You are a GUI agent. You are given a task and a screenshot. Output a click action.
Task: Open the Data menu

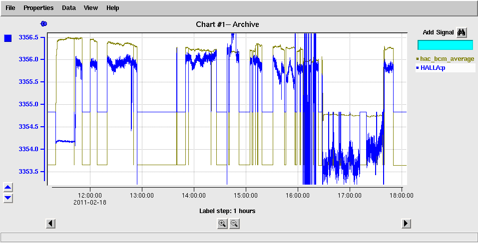pos(69,8)
